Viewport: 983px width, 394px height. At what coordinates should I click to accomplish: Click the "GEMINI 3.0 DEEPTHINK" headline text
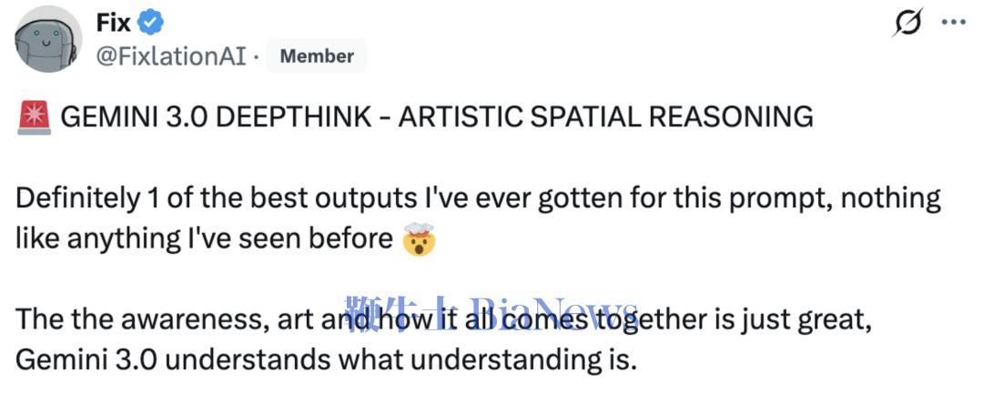[216, 117]
